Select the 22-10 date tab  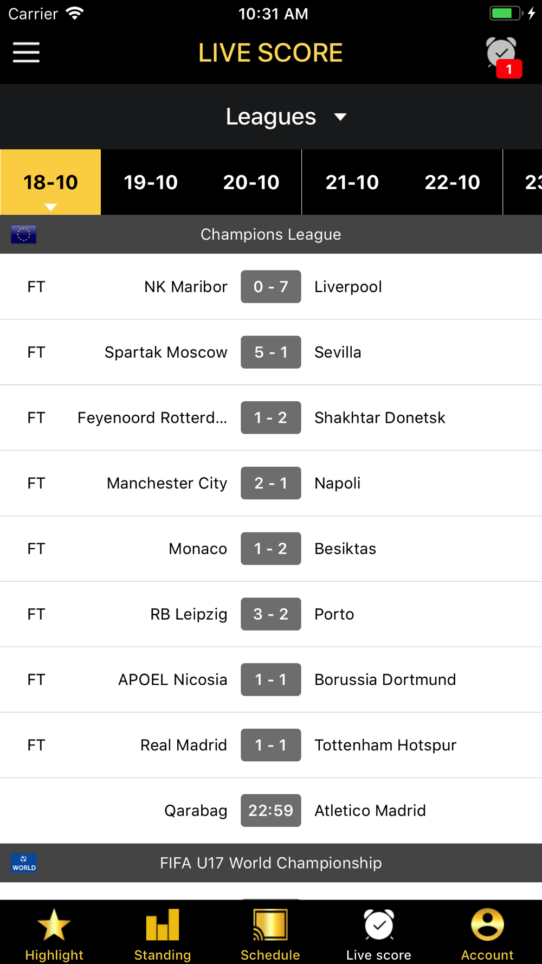pos(453,182)
